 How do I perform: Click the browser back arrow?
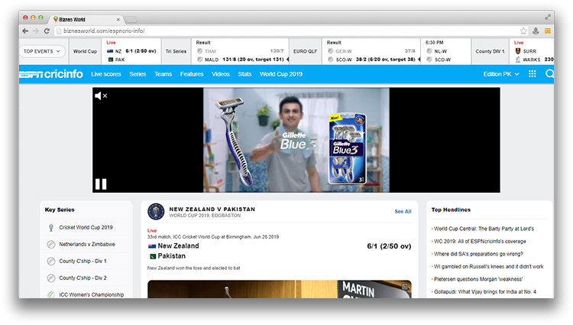[25, 31]
